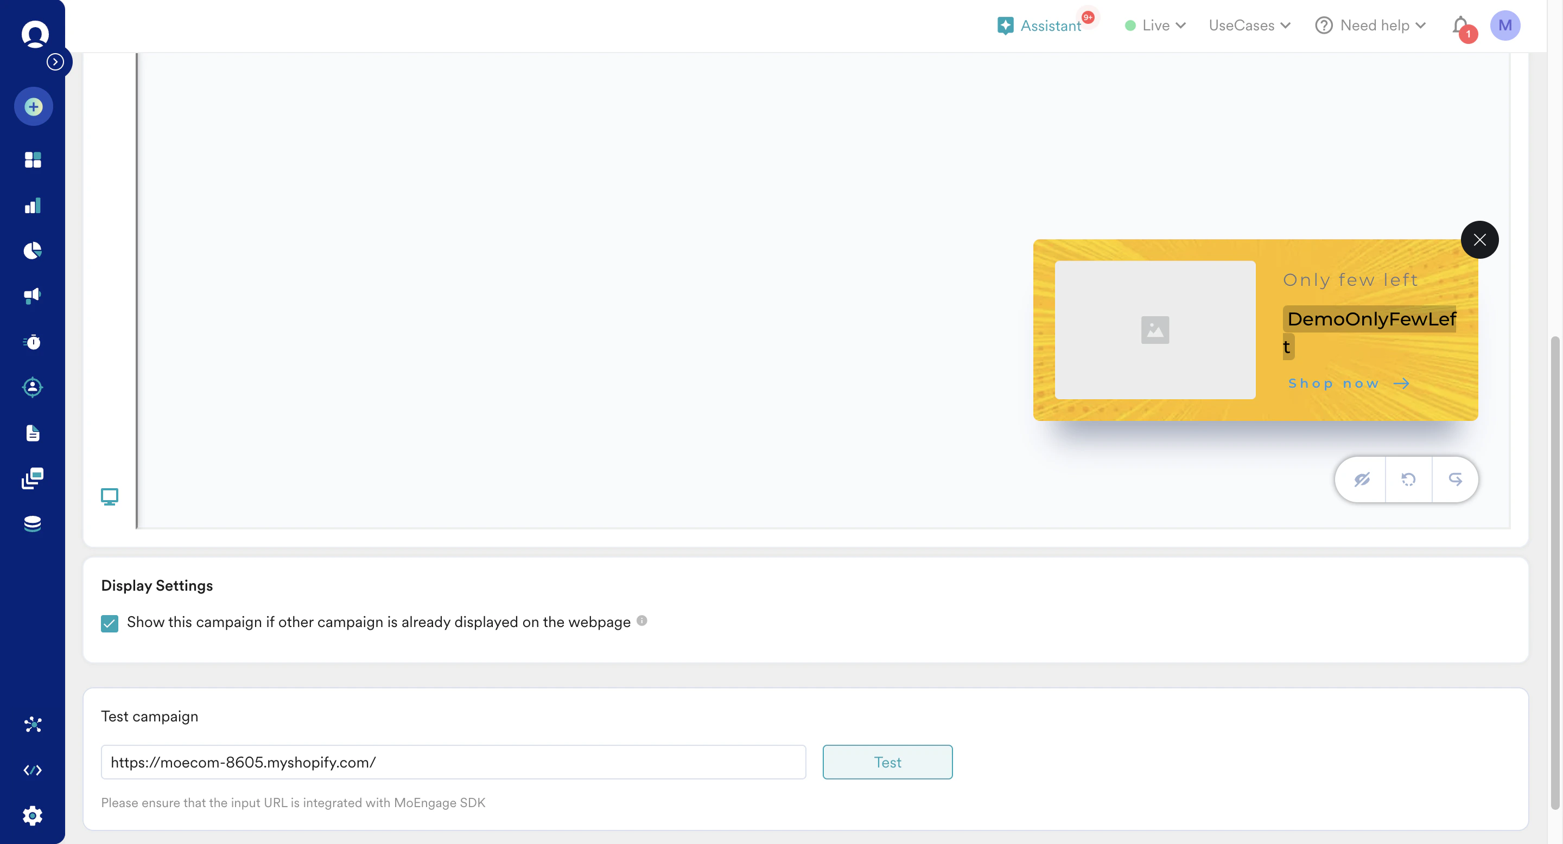Screen dimensions: 1563x844
Task: Toggle preview visibility with the eye icon
Action: (1362, 479)
